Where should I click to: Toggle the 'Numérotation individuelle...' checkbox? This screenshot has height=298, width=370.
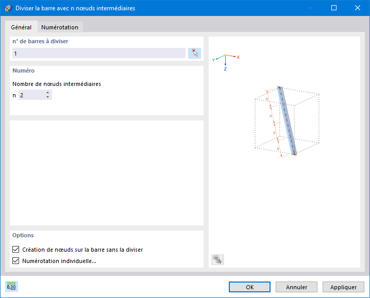point(15,261)
